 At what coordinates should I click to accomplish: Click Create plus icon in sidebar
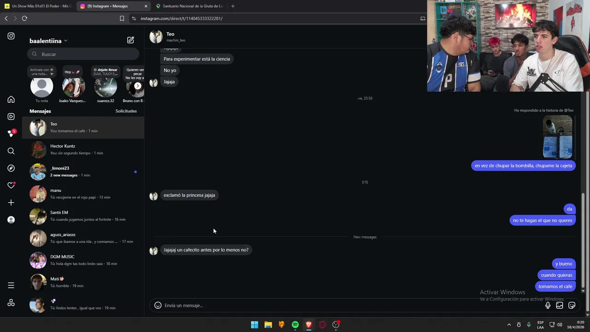(x=11, y=202)
